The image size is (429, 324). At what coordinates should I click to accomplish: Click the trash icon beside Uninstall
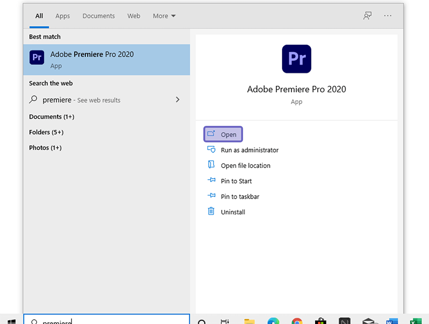pyautogui.click(x=211, y=211)
